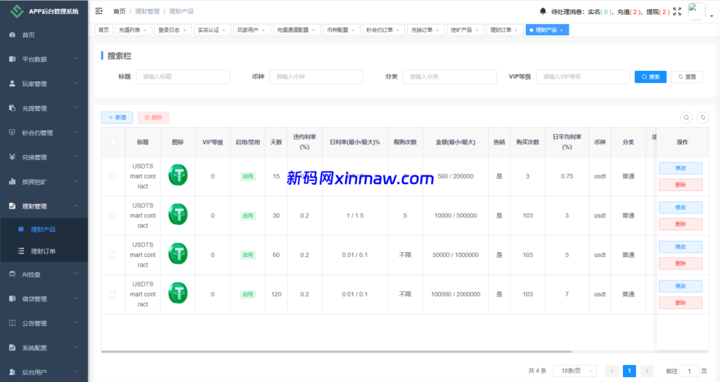
Task: Click the Tether icon in the 30-day row
Action: [x=178, y=214]
